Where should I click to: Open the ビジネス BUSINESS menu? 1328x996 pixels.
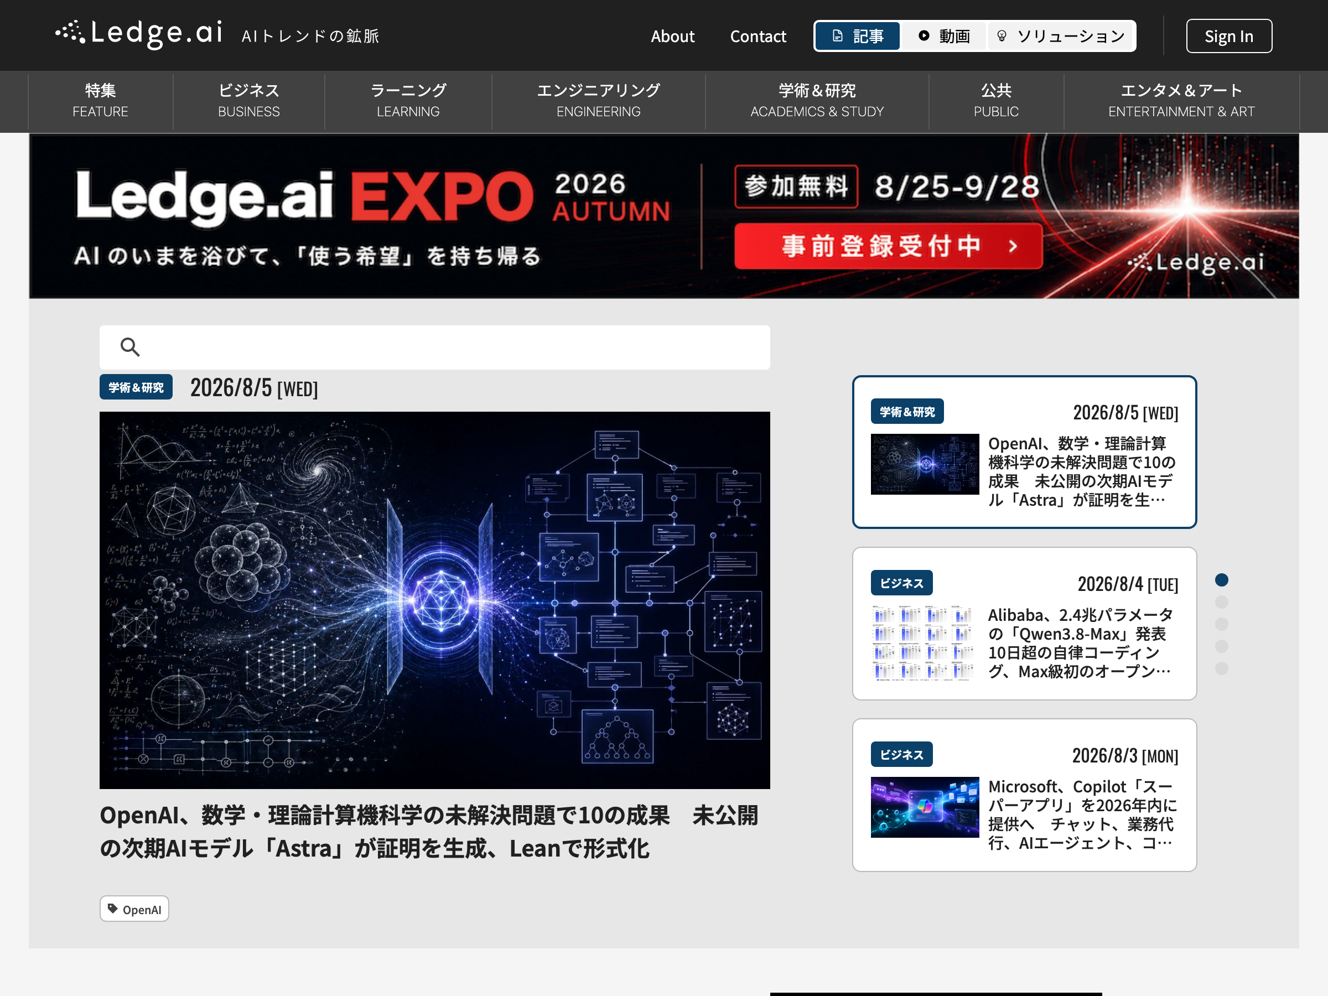(248, 101)
